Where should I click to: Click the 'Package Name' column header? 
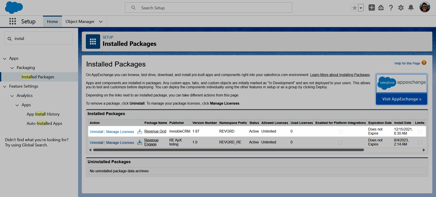[x=156, y=123]
